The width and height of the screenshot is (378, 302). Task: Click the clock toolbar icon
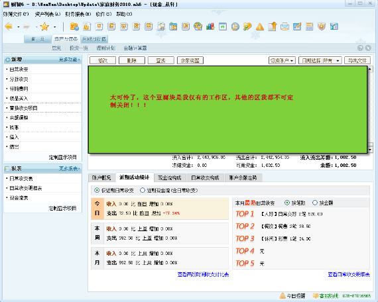[235, 26]
